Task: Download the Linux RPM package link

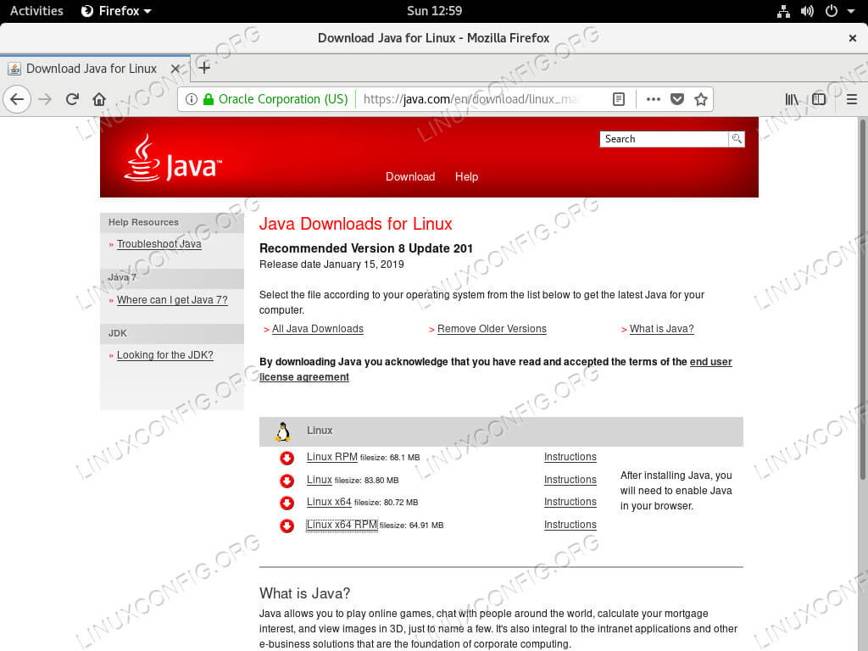Action: (x=332, y=457)
